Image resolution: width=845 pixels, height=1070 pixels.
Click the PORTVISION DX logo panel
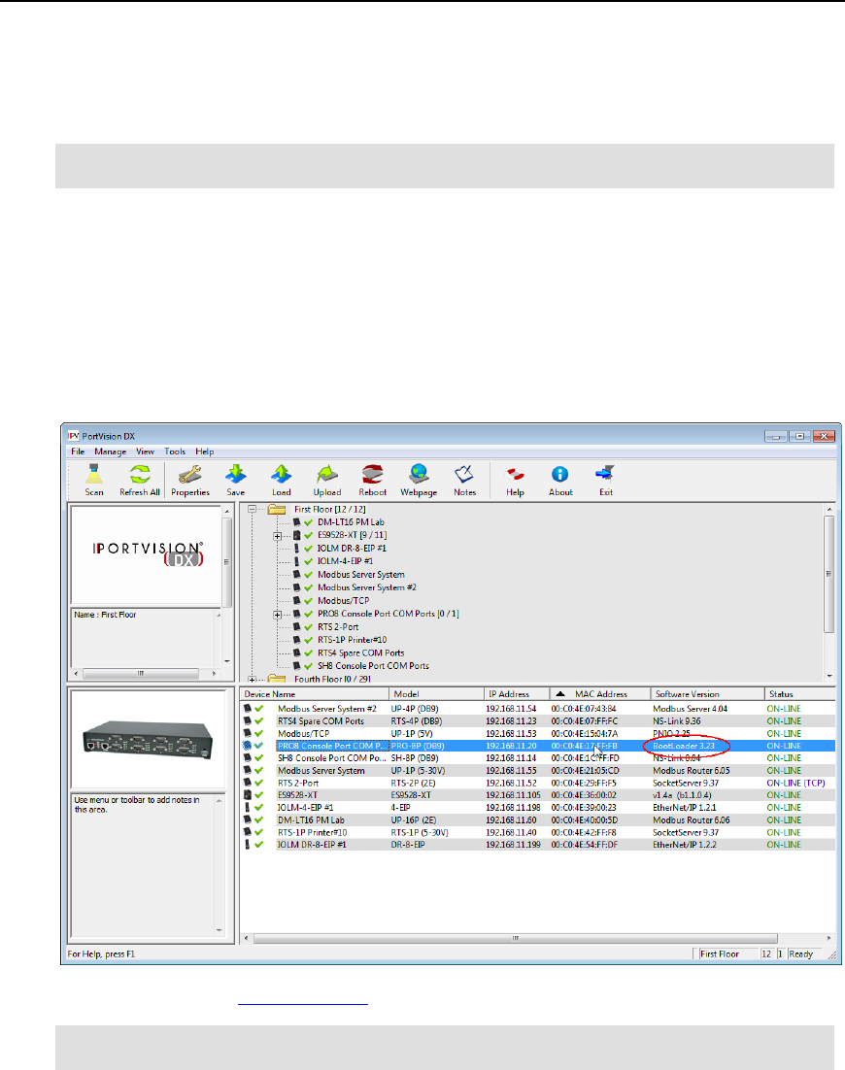coord(148,553)
